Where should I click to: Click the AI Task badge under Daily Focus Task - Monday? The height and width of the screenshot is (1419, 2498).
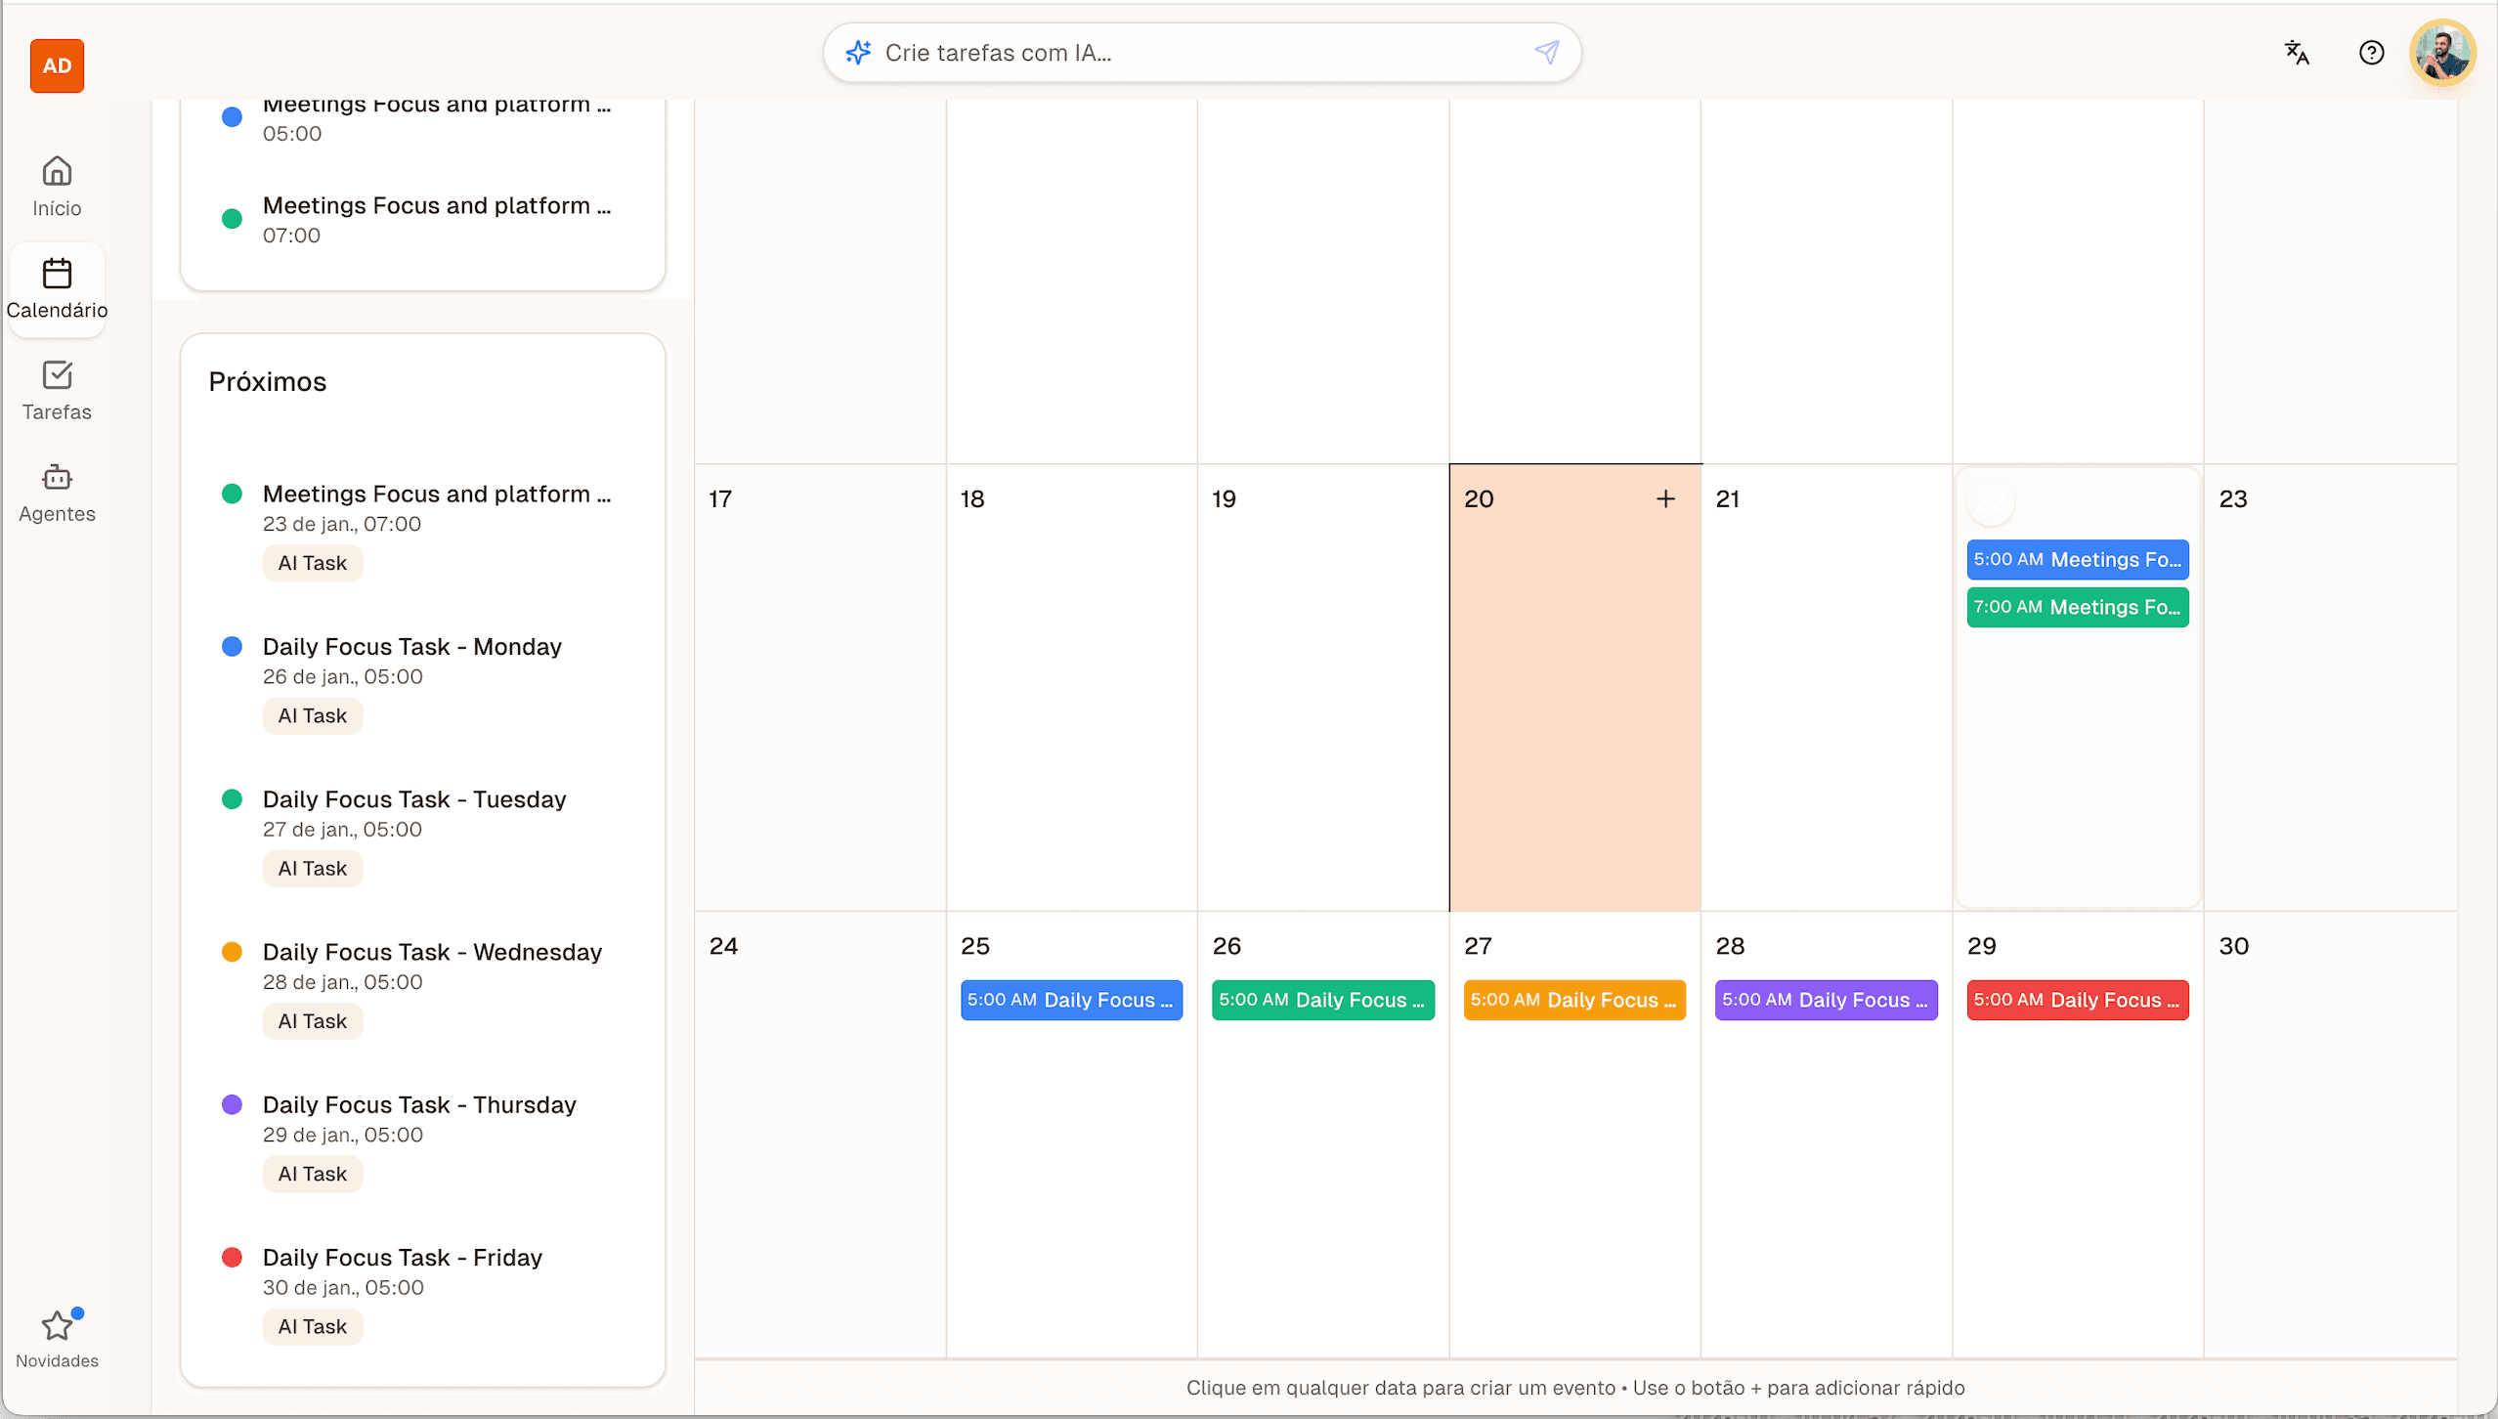[x=312, y=715]
